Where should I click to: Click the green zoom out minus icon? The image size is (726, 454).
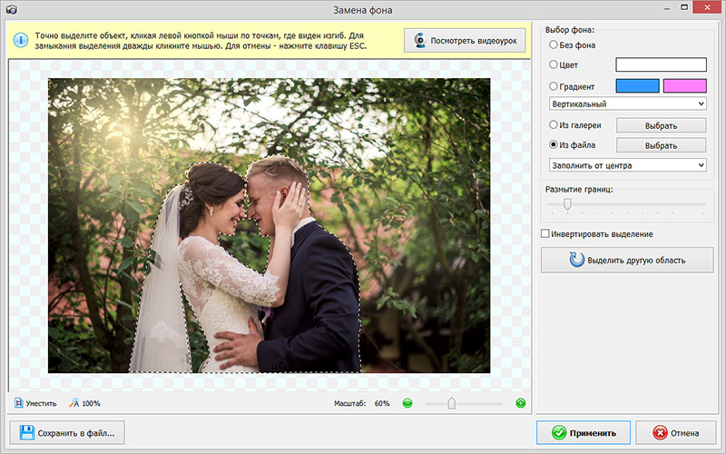coord(407,403)
